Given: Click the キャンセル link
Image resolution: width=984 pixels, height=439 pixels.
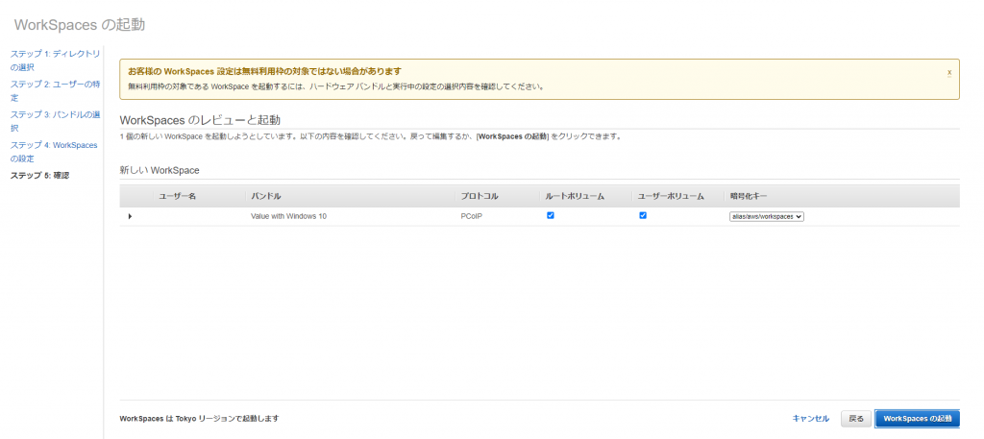Looking at the screenshot, I should (x=811, y=418).
